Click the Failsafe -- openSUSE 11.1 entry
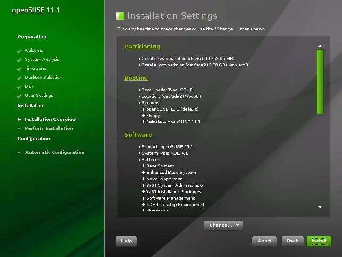The image size is (342, 257). 171,122
